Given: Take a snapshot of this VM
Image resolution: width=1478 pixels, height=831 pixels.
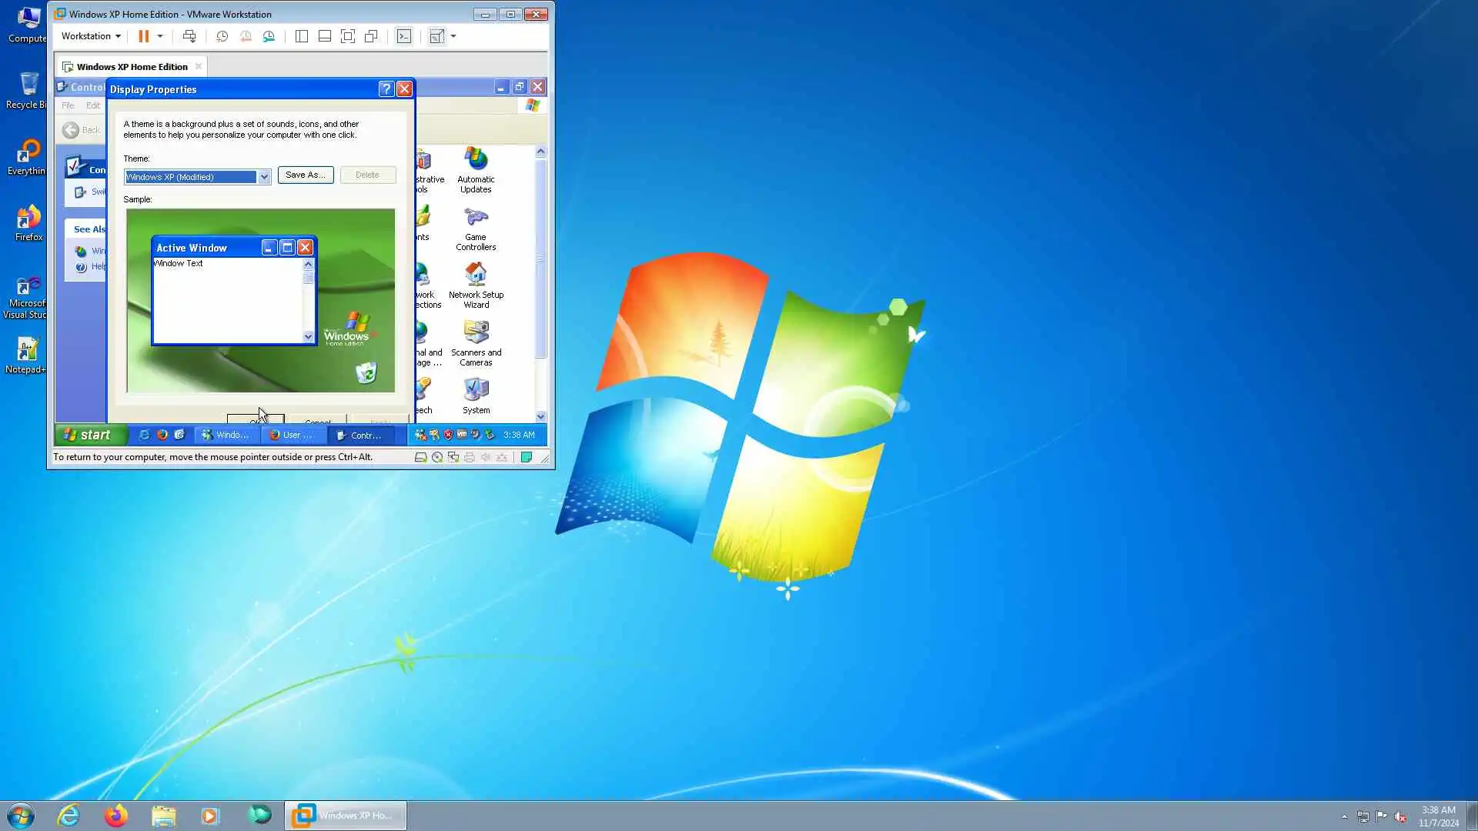Looking at the screenshot, I should tap(222, 36).
